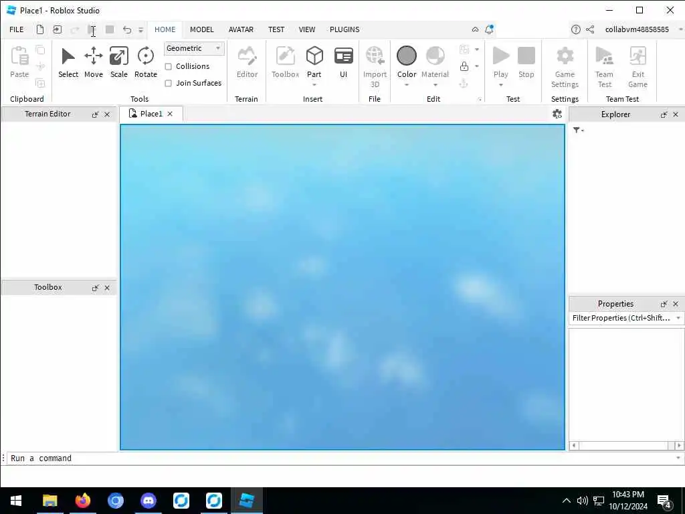
Task: Click the New file icon
Action: tap(39, 29)
